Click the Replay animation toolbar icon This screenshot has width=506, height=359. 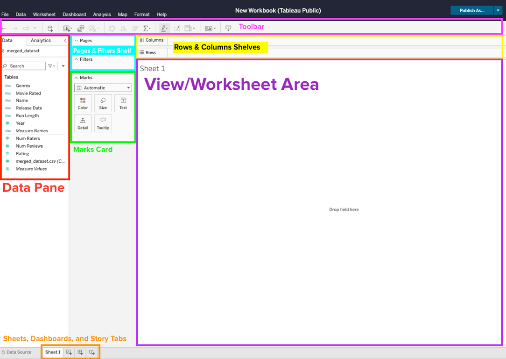(x=26, y=29)
